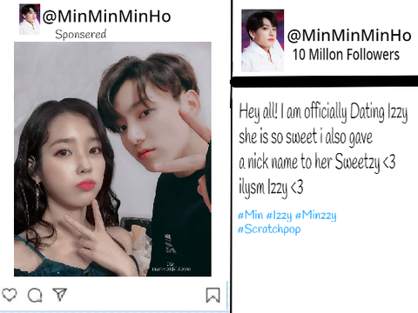Open the #Izzy hashtag

coord(279,216)
